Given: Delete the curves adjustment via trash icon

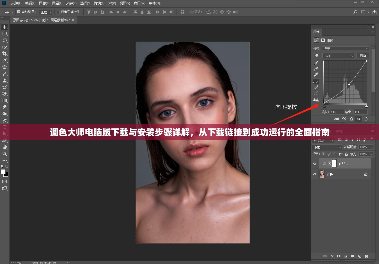Looking at the screenshot, I should click(x=366, y=119).
